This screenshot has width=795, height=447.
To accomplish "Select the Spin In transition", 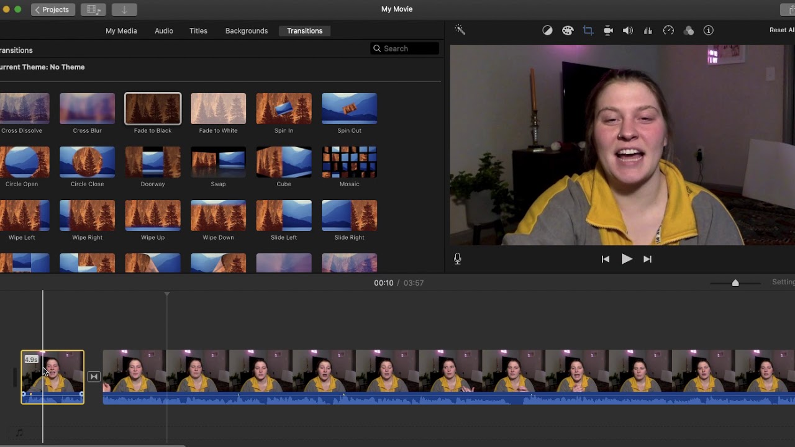I will (284, 109).
